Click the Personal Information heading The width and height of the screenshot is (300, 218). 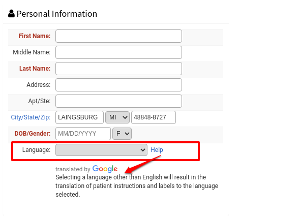pyautogui.click(x=57, y=14)
